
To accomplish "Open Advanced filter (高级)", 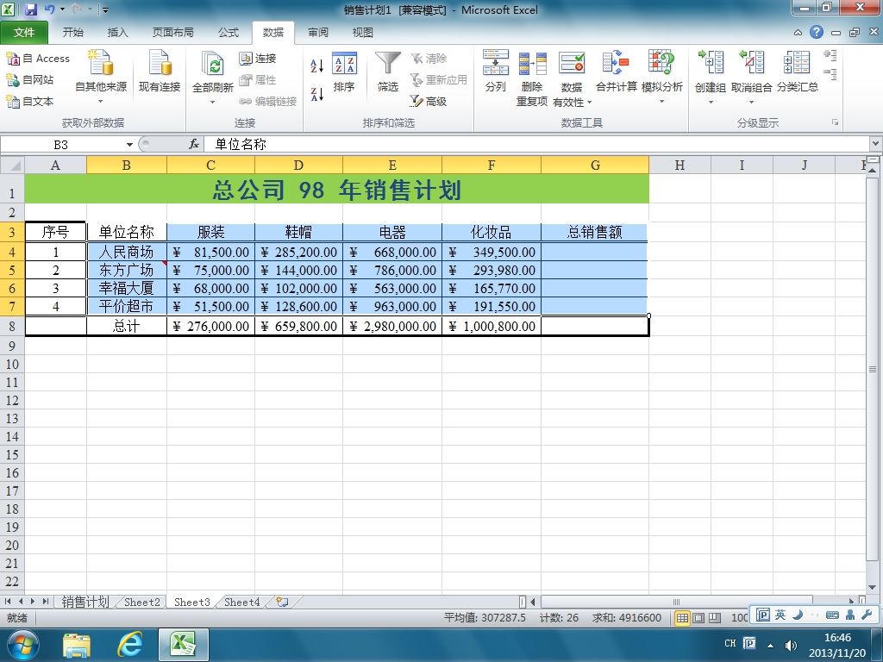I will click(x=428, y=102).
